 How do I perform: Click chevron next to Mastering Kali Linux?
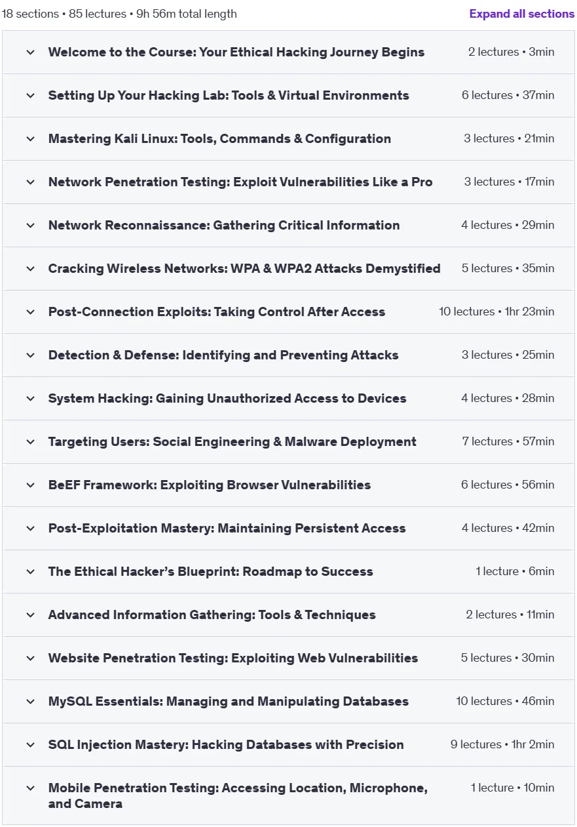tap(30, 139)
